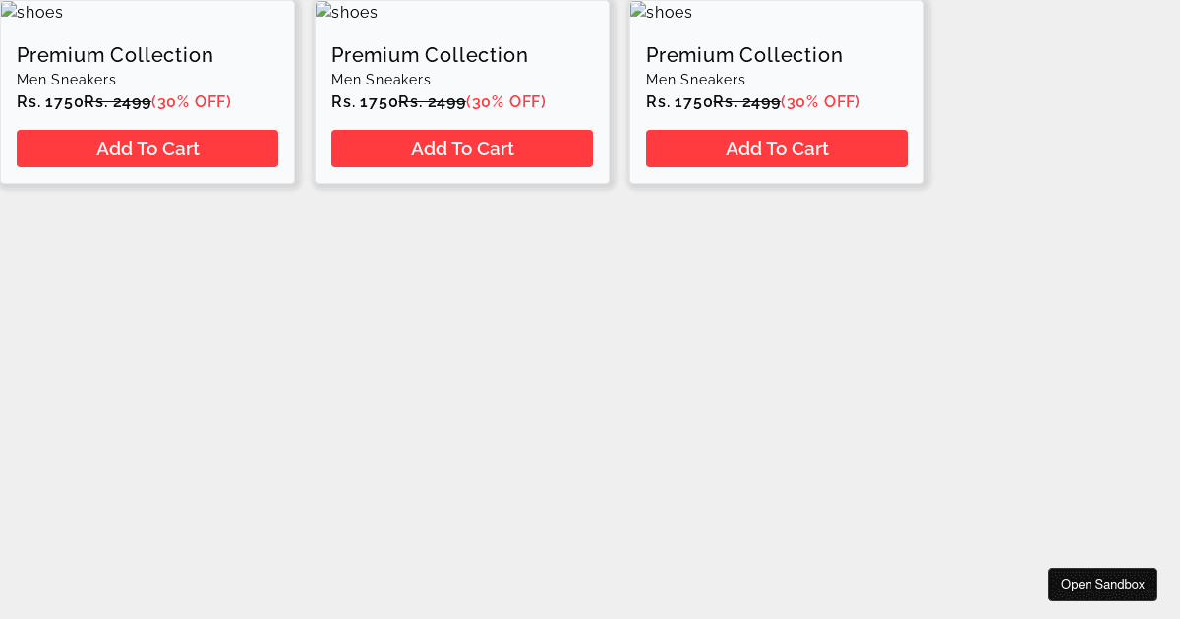Image resolution: width=1180 pixels, height=619 pixels.
Task: Click the shoes image in the last card
Action: [662, 12]
